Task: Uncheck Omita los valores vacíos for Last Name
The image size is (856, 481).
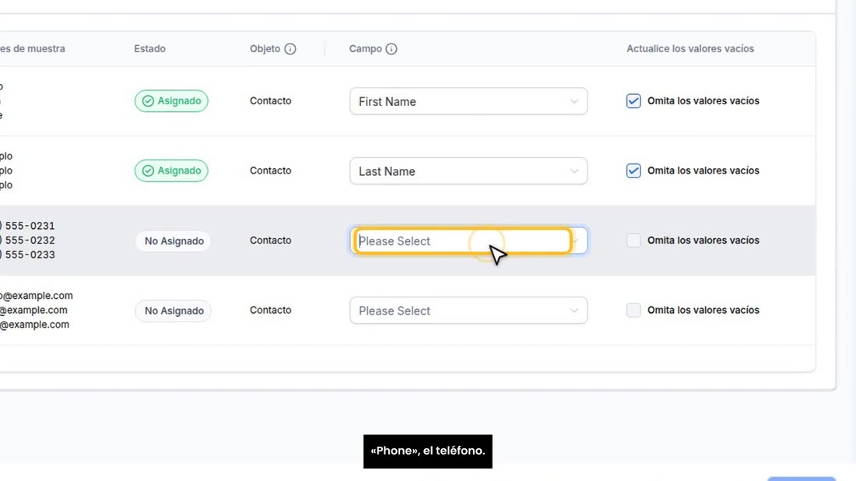Action: coord(633,171)
